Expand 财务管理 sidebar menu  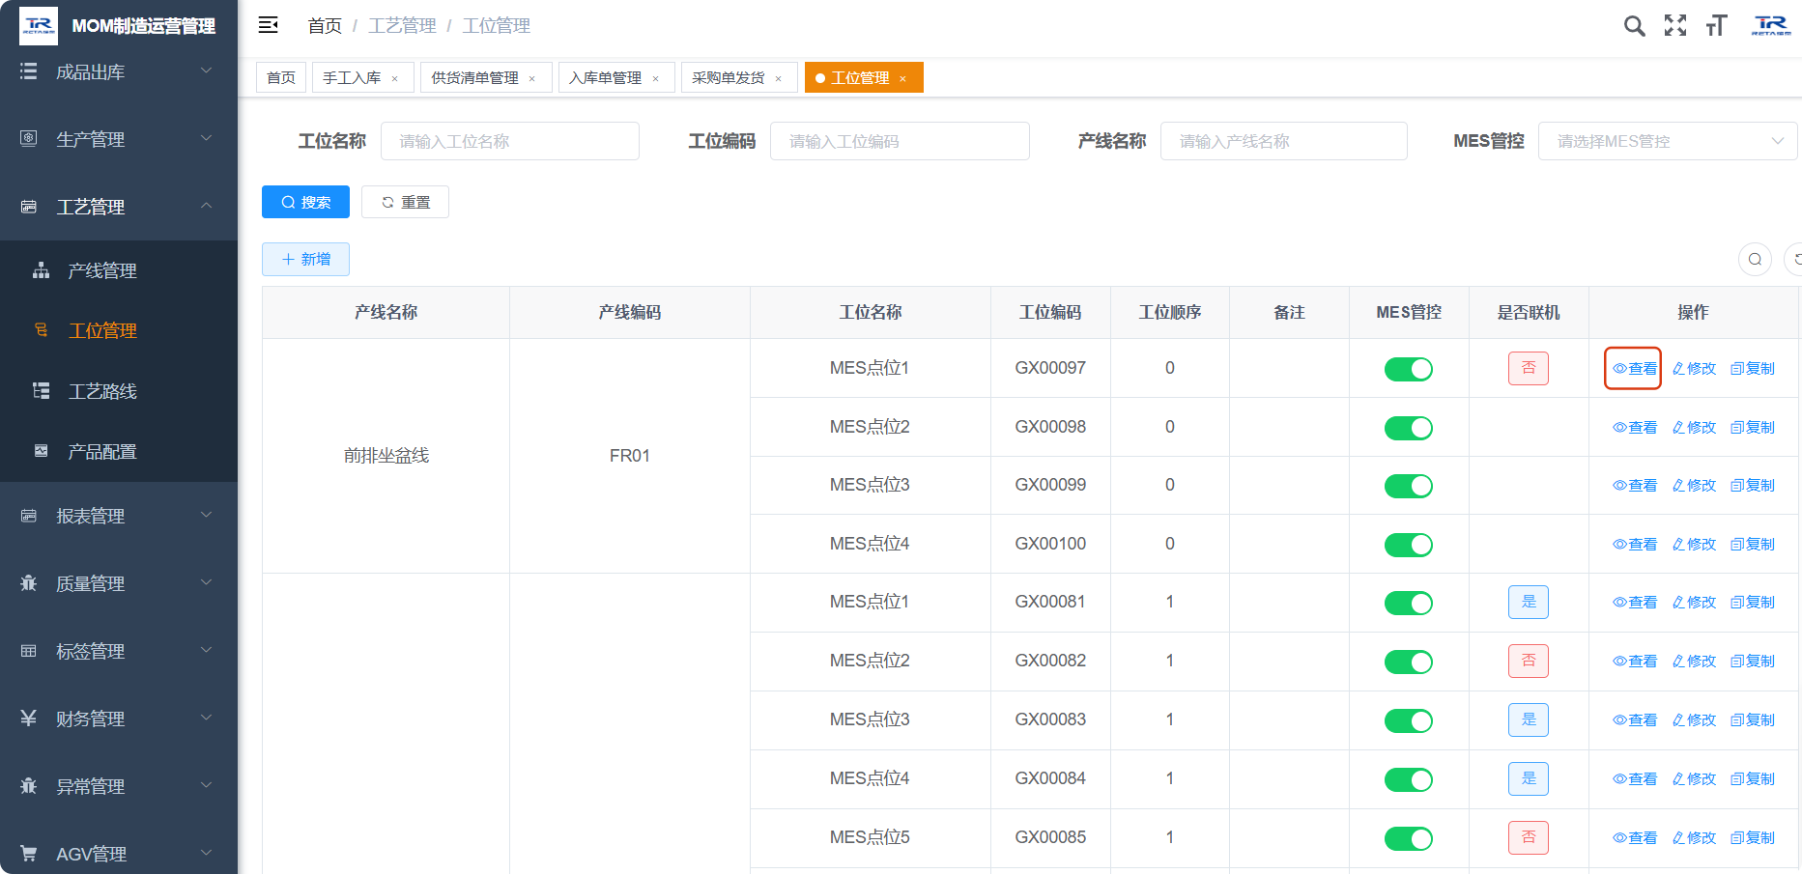[x=119, y=719]
